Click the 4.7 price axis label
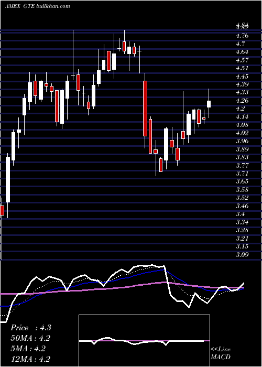Viewport: 262px width, 367px height. pyautogui.click(x=241, y=44)
